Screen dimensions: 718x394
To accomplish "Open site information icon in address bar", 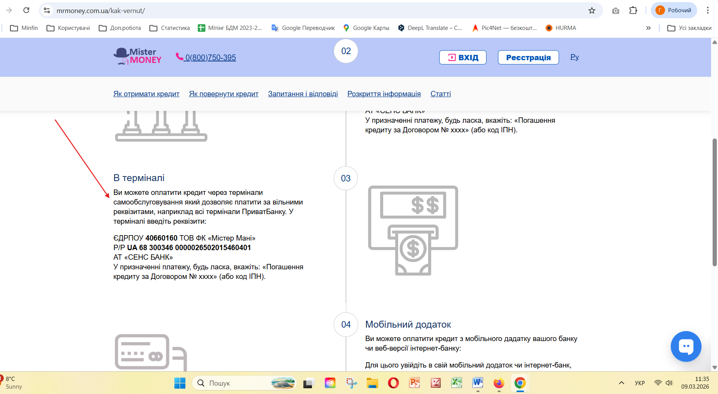I will 47,10.
